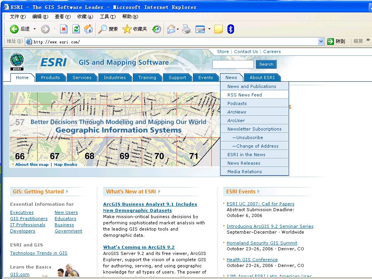Select Unsubscribe in News menu
The width and height of the screenshot is (372, 279).
tap(255, 138)
